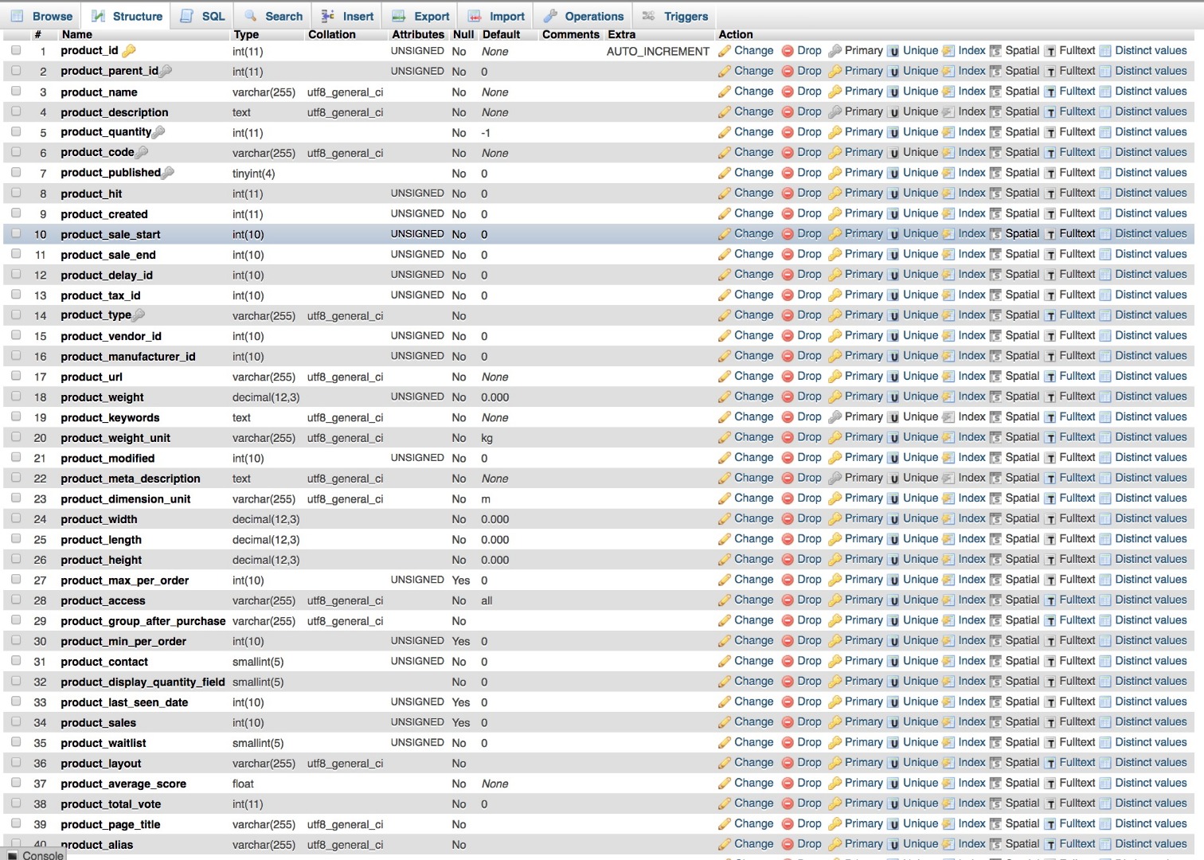Click the Index icon for product_width
The height and width of the screenshot is (860, 1204).
pos(948,519)
